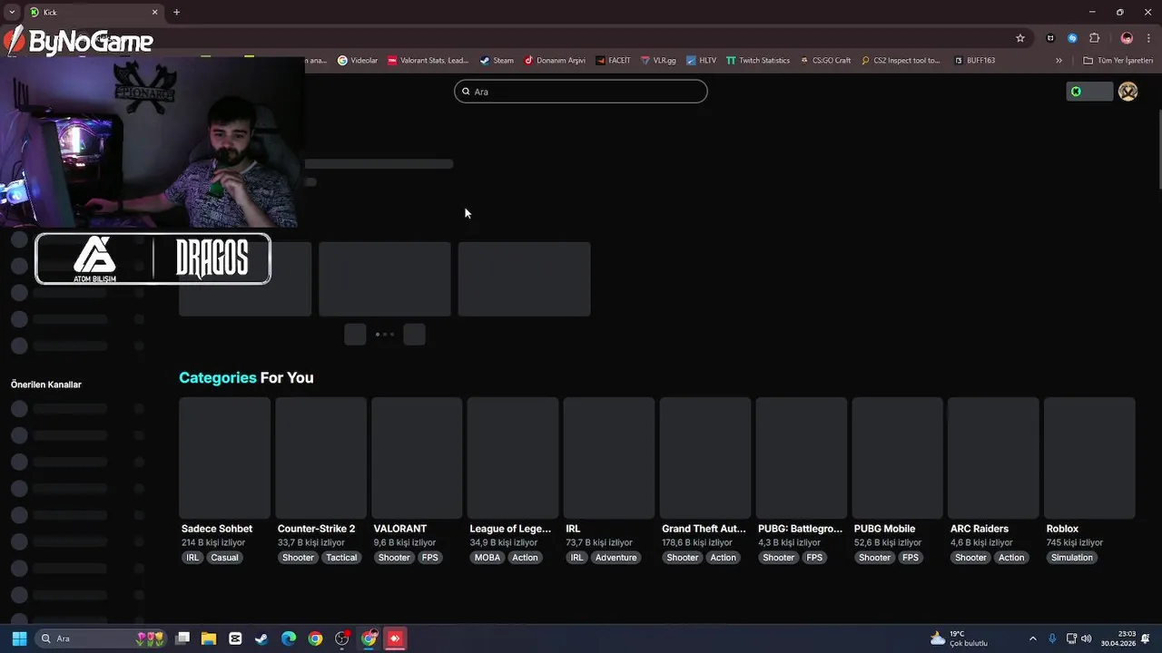Open Task View from the taskbar
The width and height of the screenshot is (1162, 653).
tap(182, 638)
